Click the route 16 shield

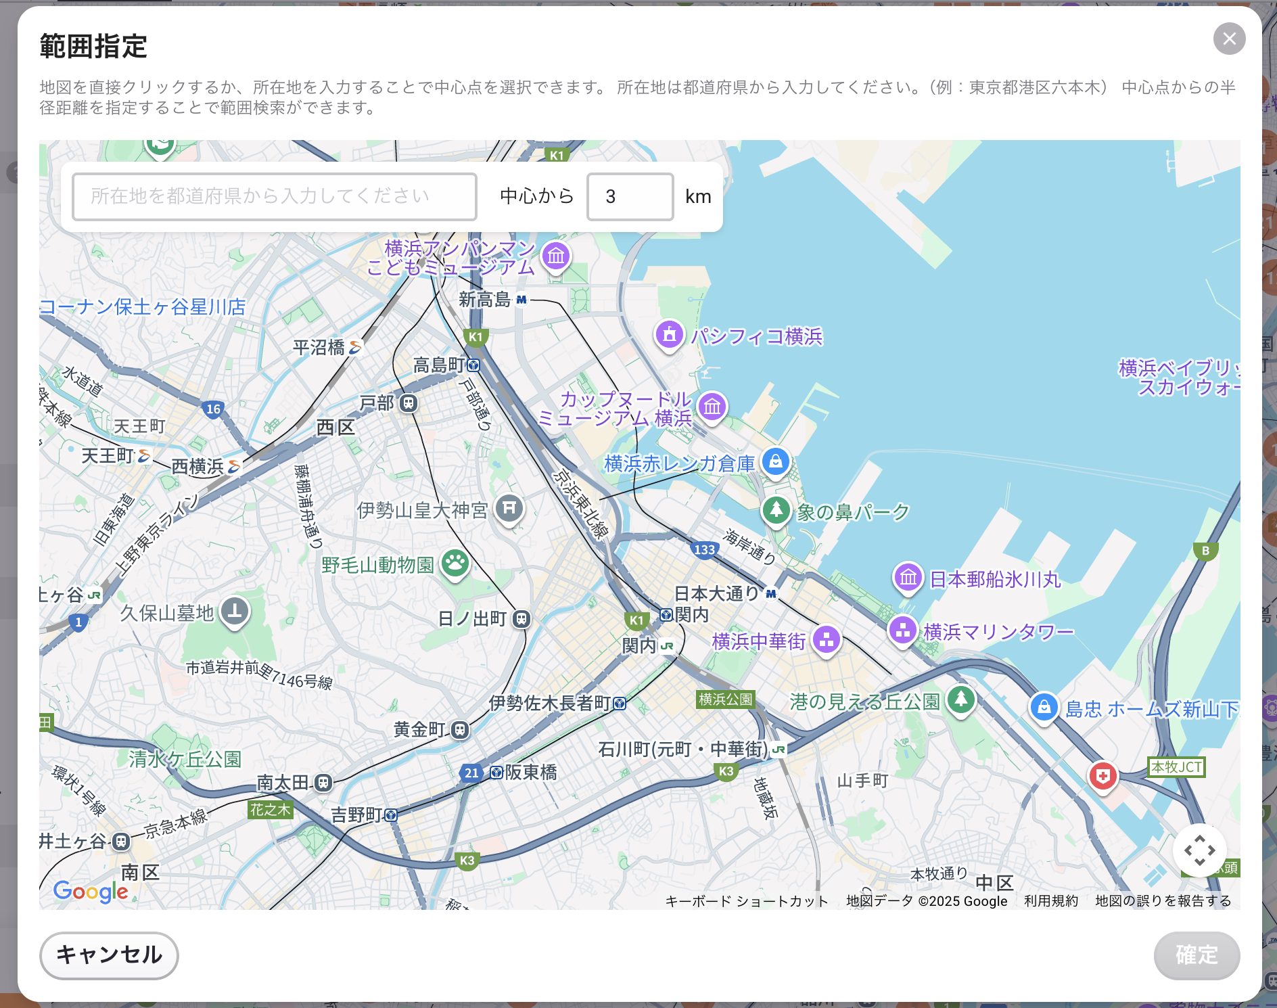(x=213, y=409)
